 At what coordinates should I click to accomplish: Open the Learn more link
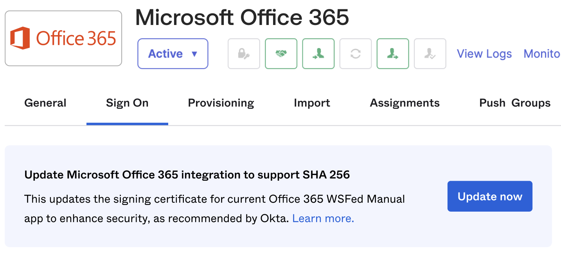click(x=322, y=218)
